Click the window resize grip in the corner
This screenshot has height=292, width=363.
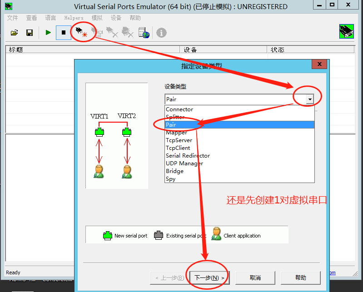[355, 274]
